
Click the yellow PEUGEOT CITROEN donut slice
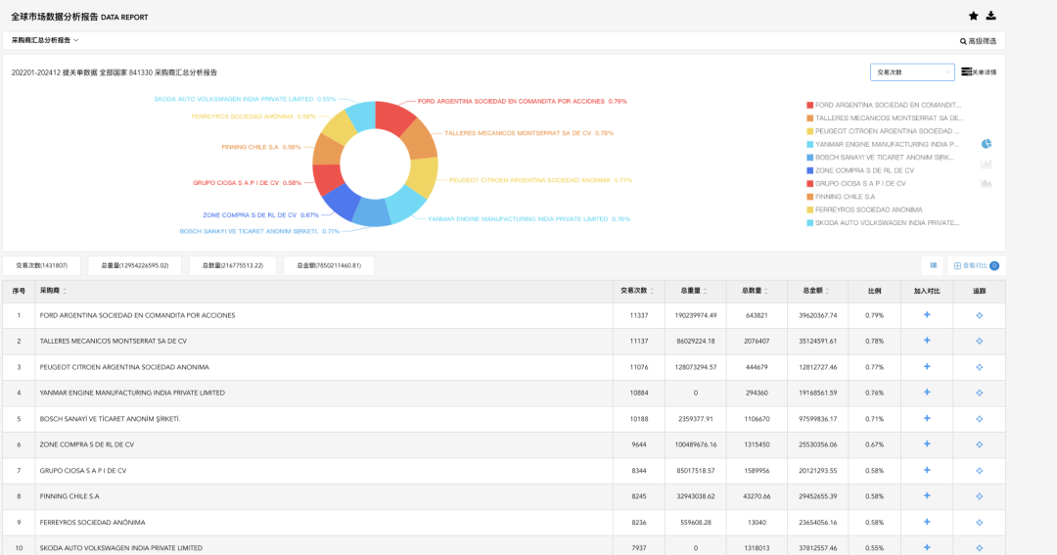click(424, 176)
